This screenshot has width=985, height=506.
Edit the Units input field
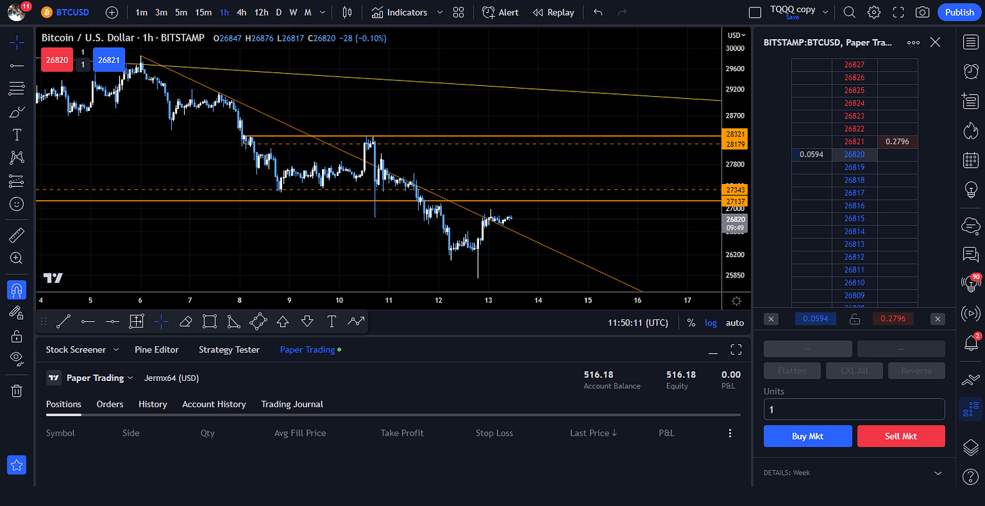[x=854, y=409]
